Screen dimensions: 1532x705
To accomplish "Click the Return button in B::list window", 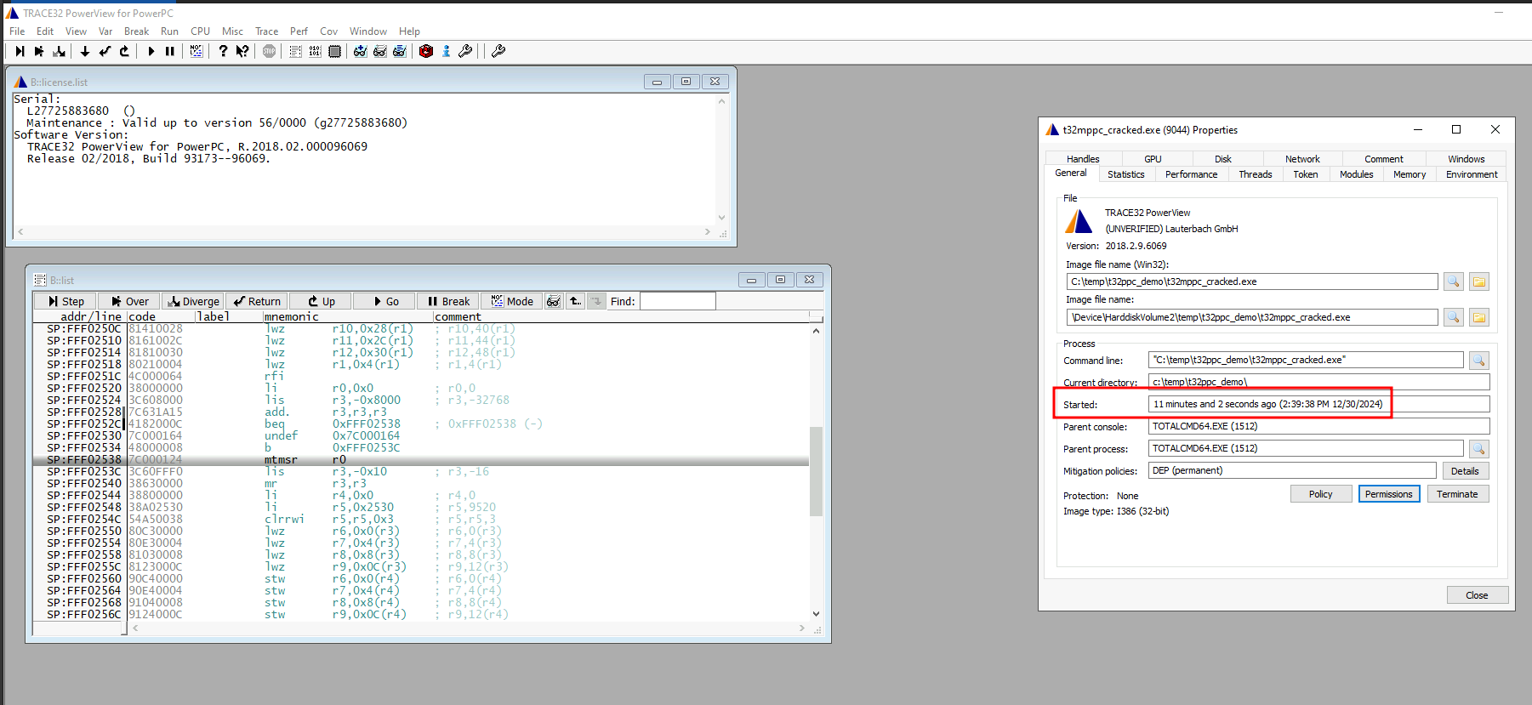I will click(257, 301).
